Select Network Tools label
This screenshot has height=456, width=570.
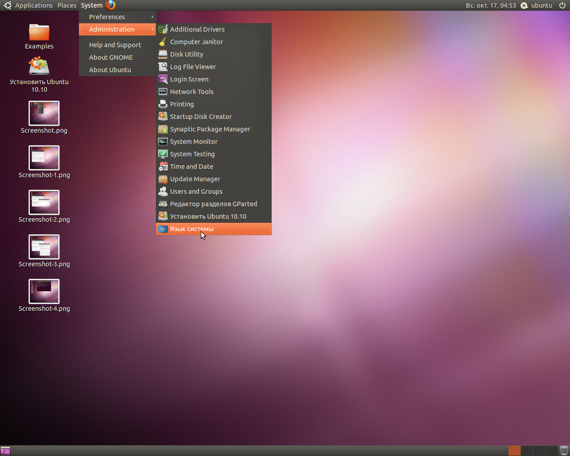pyautogui.click(x=192, y=92)
